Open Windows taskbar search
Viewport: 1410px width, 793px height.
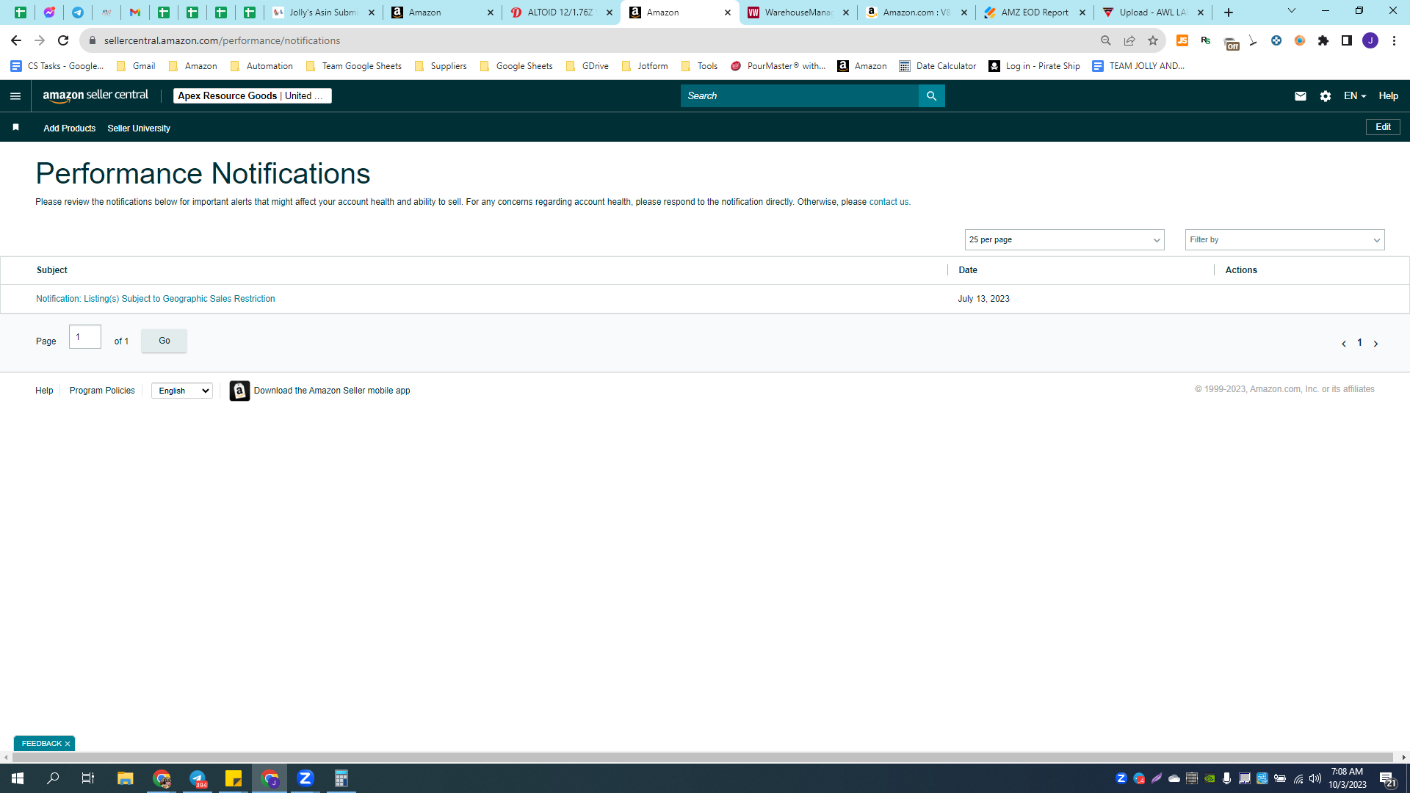click(53, 778)
